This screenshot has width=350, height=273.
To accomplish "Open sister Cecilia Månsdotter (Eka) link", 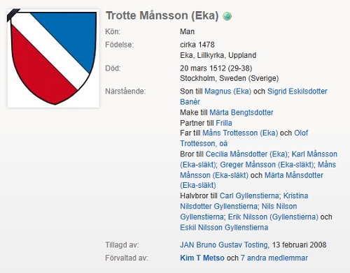I will (x=246, y=154).
